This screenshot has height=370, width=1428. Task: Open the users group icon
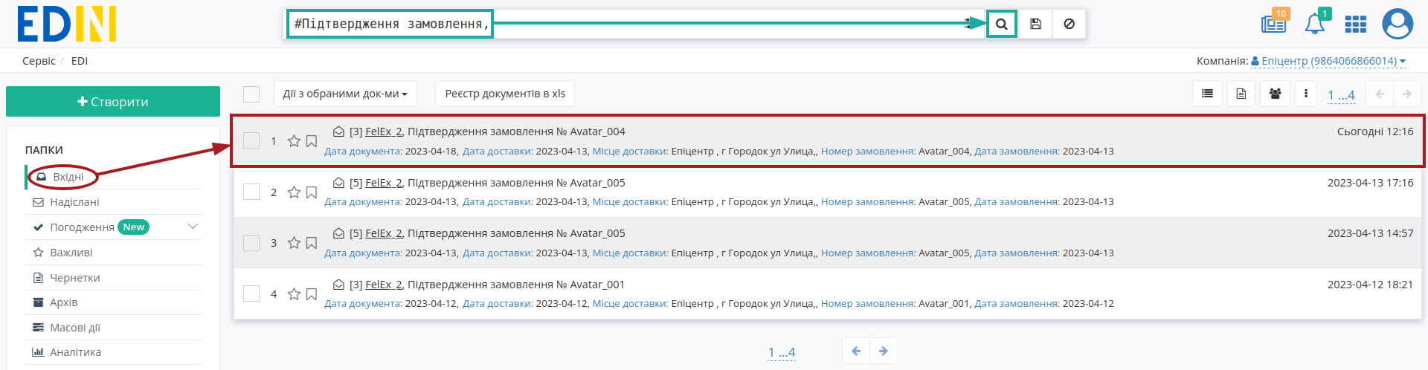(x=1275, y=94)
